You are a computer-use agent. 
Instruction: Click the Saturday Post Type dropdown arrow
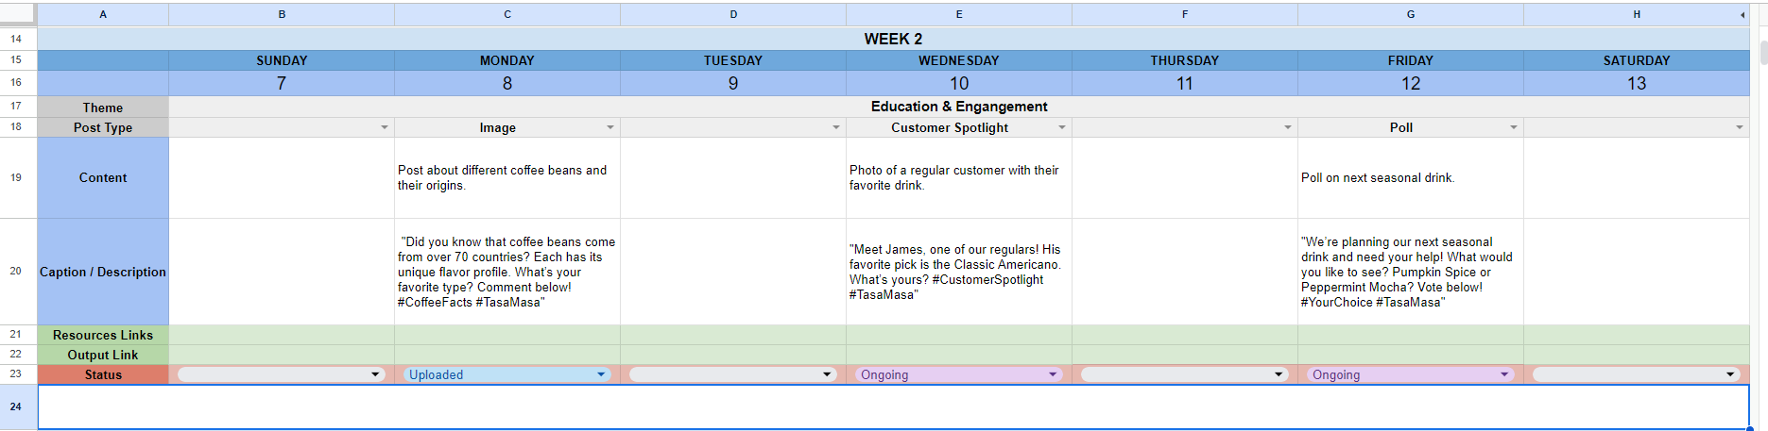coord(1739,127)
